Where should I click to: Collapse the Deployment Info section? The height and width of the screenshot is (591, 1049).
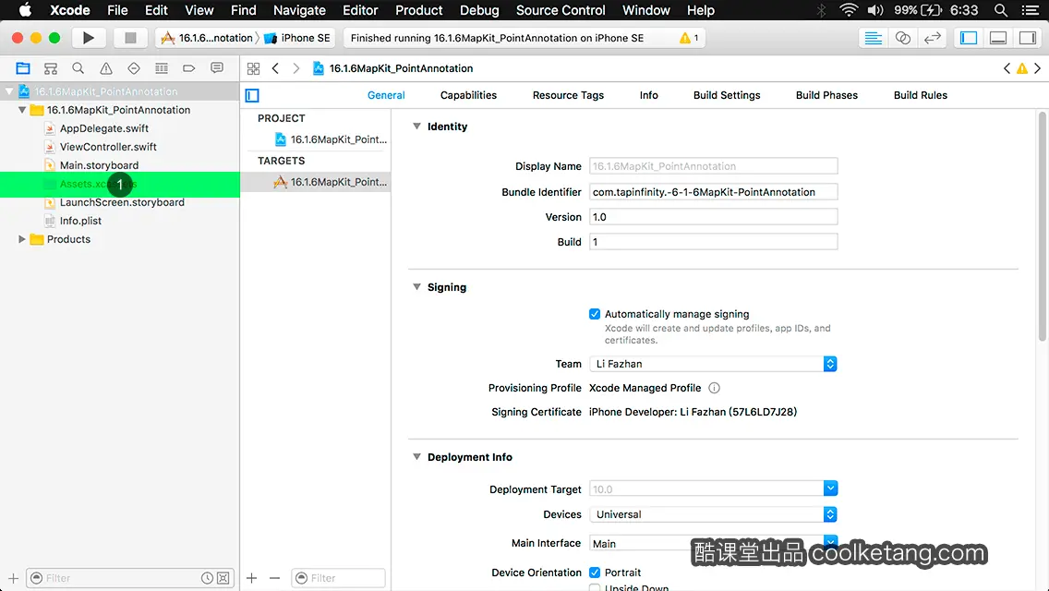[416, 456]
